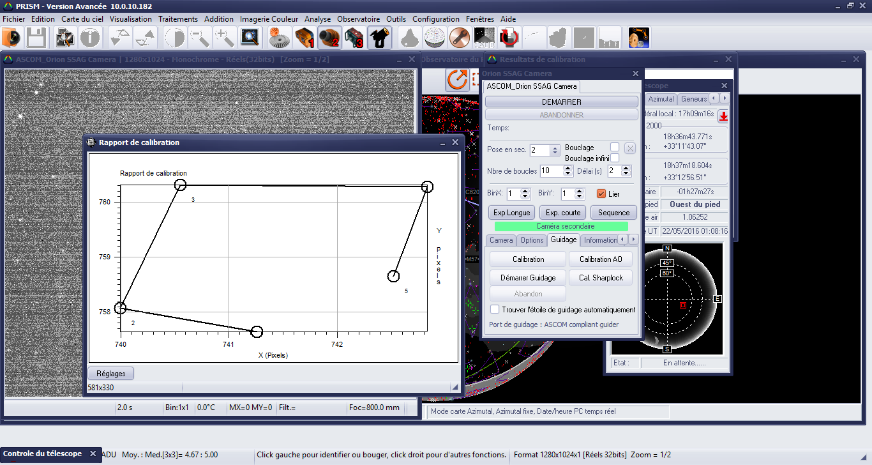Screen dimensions: 872x465
Task: Click the CALIB calibration toolbar icon
Action: (x=484, y=38)
